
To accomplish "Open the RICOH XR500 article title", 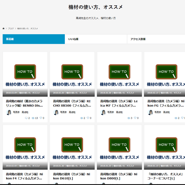I will 72,103.
